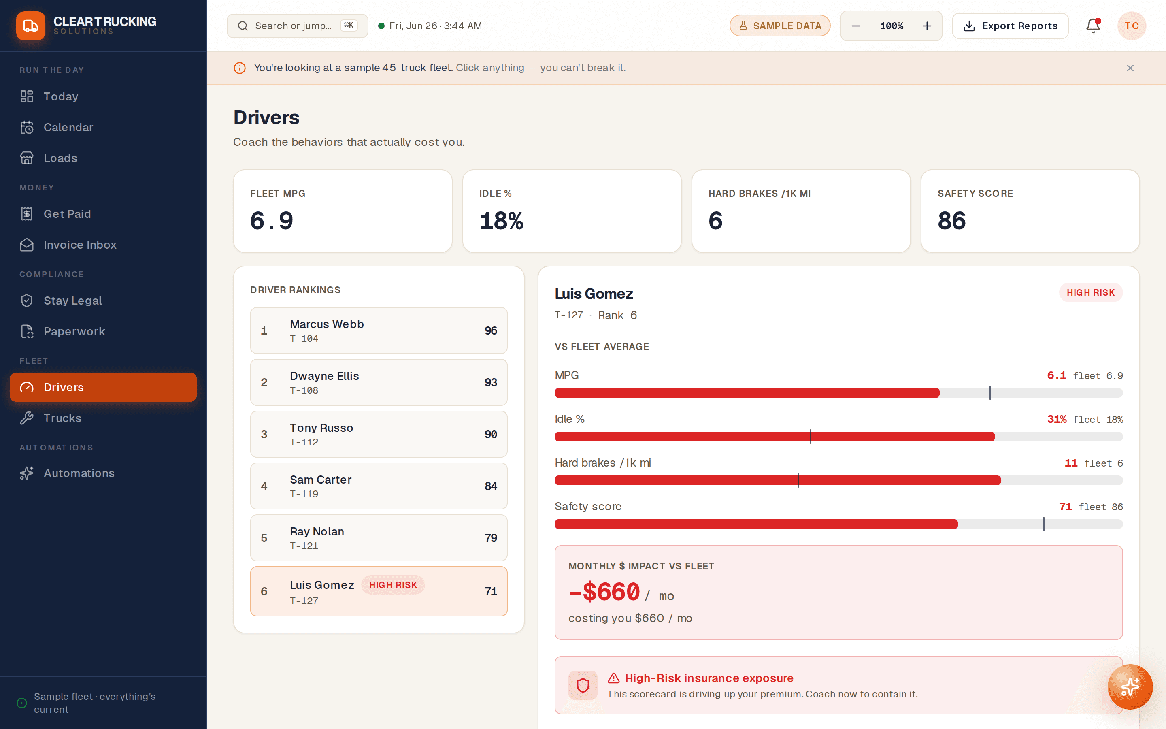The image size is (1166, 729).
Task: Open the TC user avatar menu
Action: click(x=1132, y=26)
